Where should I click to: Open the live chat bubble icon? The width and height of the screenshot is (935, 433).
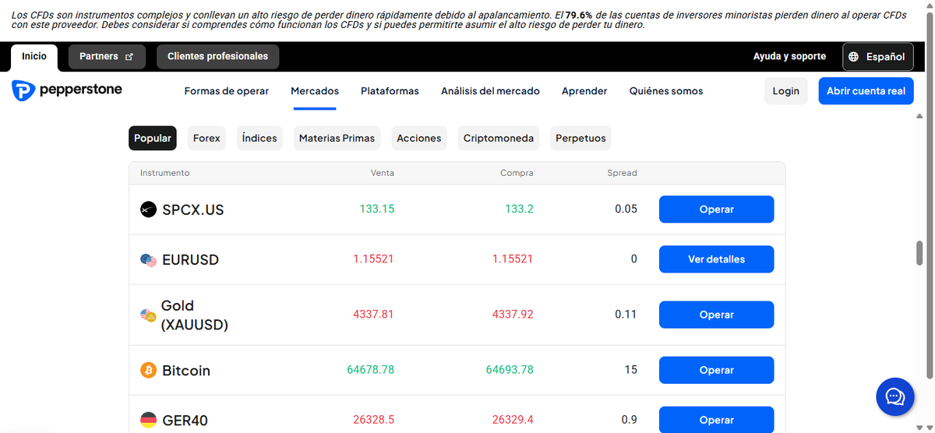click(x=894, y=397)
